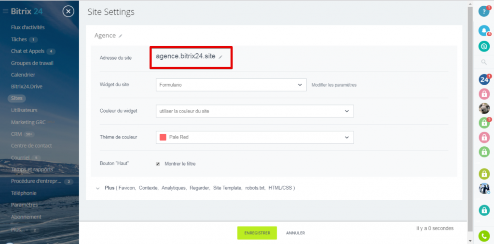The width and height of the screenshot is (494, 244).
Task: Open the penguin avatar chat
Action: (x=484, y=188)
